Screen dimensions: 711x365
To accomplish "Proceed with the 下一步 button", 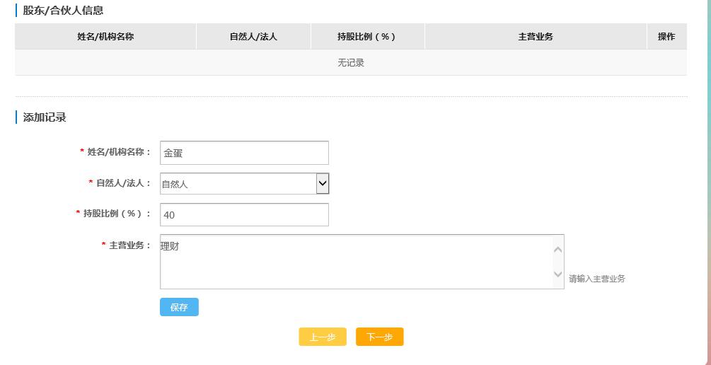I will [x=379, y=337].
